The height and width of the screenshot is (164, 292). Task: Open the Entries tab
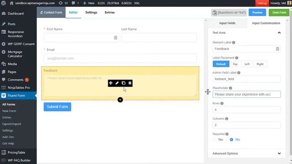[109, 12]
